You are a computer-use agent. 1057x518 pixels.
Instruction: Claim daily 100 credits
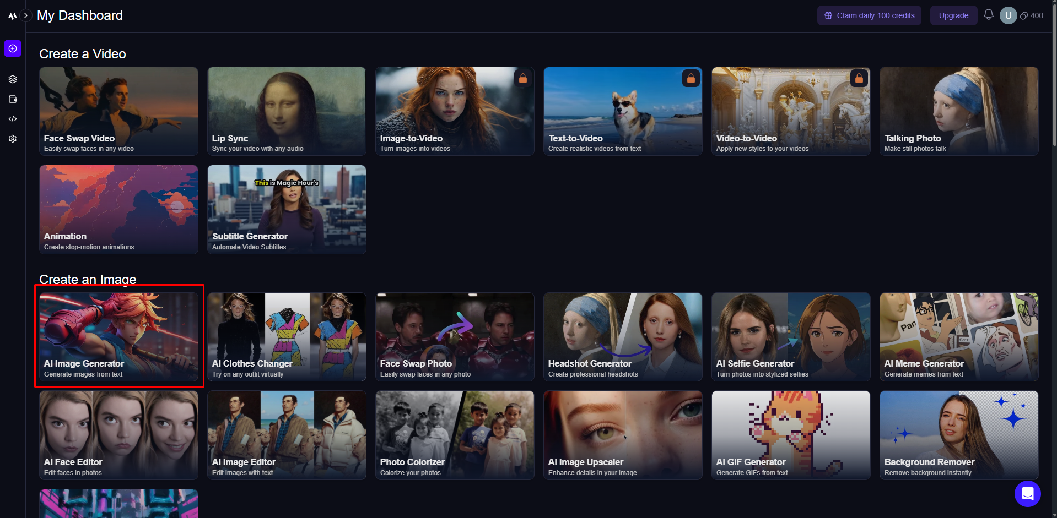[869, 15]
